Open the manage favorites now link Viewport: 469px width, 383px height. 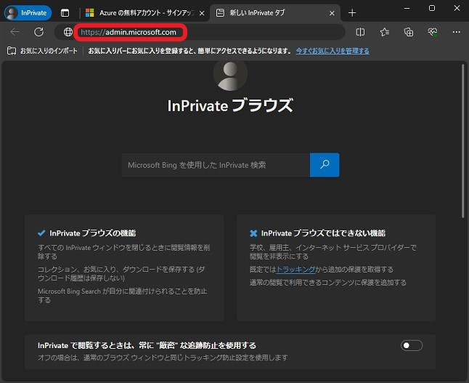click(333, 51)
